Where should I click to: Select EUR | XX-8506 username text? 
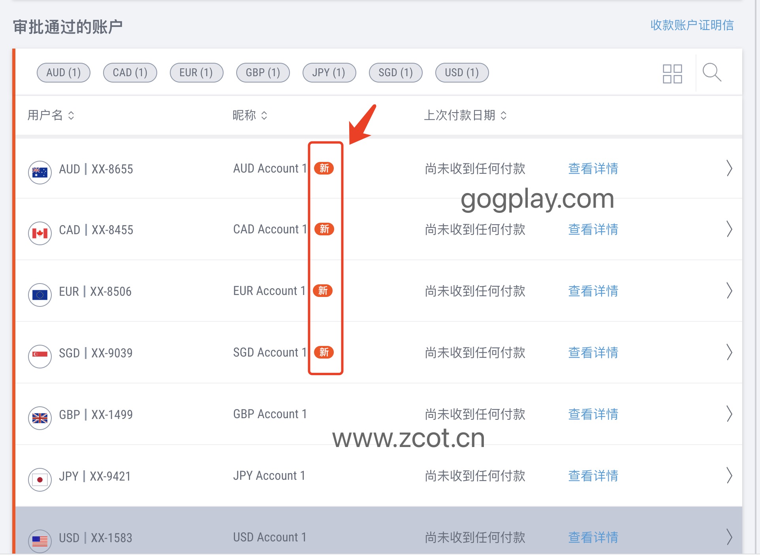pos(95,291)
